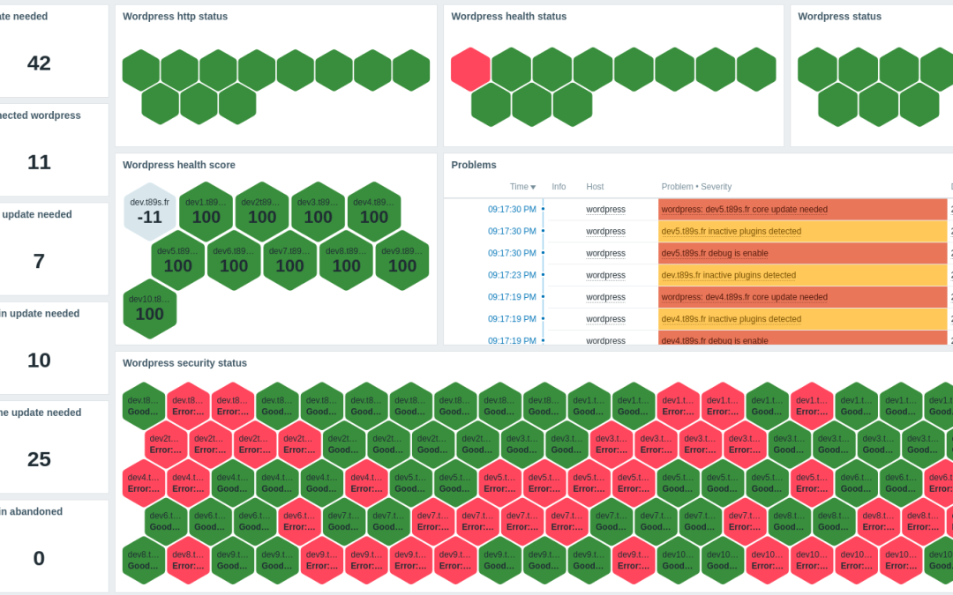Open problem 'dev4.t89s.fr inactive plugins detected'
Image resolution: width=953 pixels, height=595 pixels.
[x=732, y=319]
